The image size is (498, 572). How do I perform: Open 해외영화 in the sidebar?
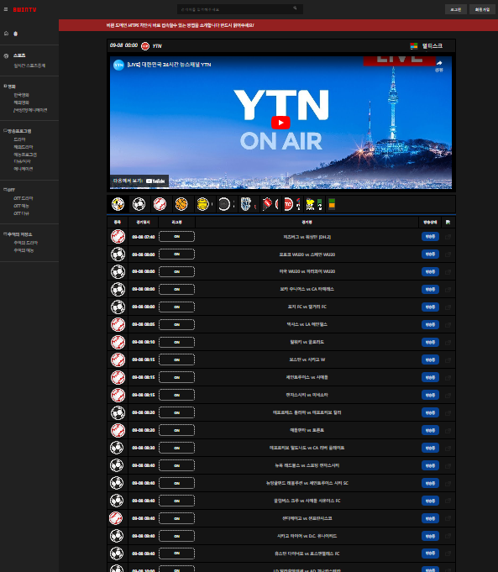(x=21, y=102)
